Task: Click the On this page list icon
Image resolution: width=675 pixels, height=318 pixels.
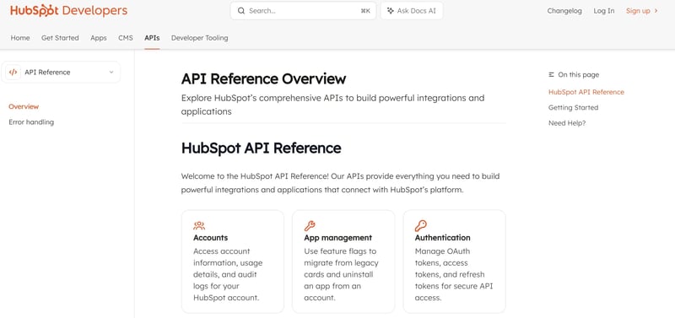Action: pyautogui.click(x=552, y=75)
